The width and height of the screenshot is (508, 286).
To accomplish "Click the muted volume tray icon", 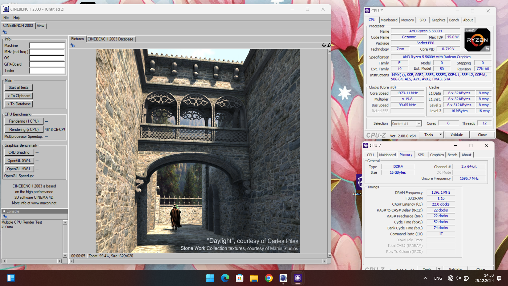I will (x=458, y=278).
